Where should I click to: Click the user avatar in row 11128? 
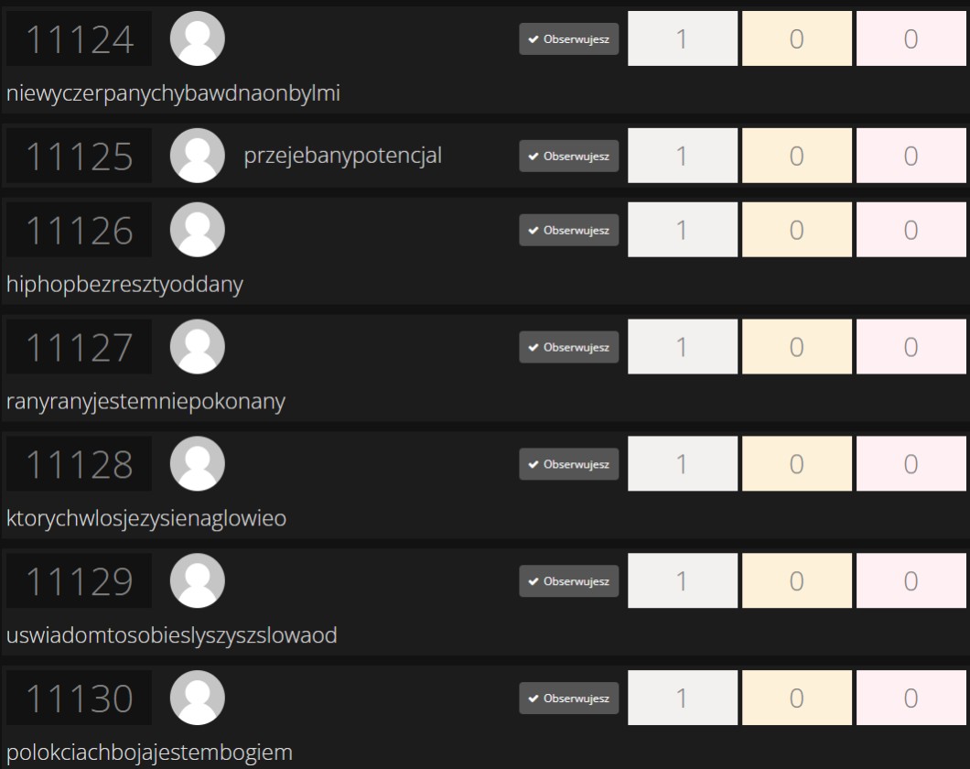click(198, 464)
